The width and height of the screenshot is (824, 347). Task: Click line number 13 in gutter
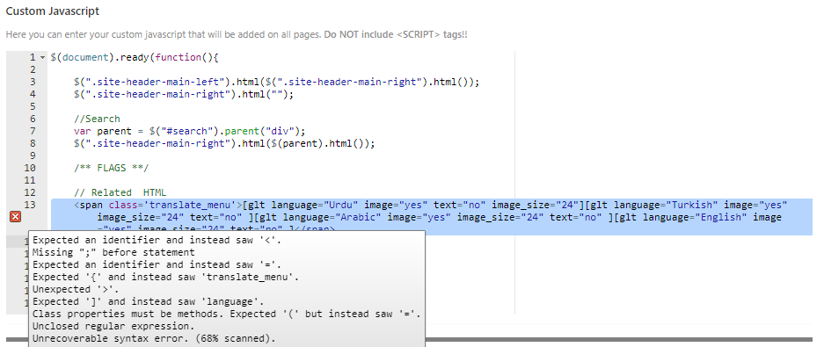[30, 205]
